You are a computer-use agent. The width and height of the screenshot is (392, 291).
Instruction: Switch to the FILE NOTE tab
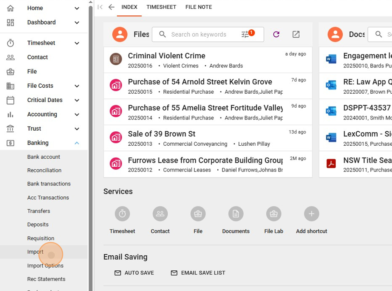tap(198, 7)
